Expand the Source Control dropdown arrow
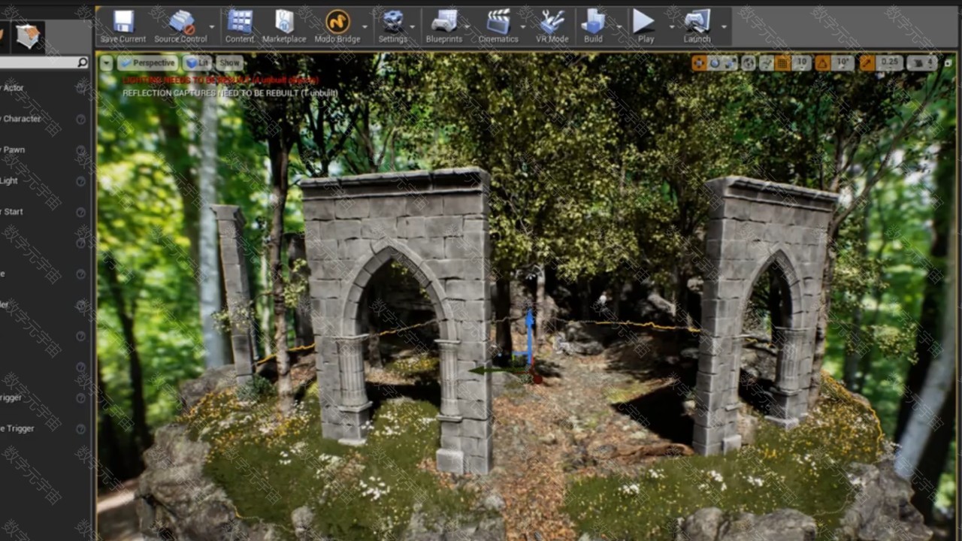This screenshot has height=541, width=962. [x=212, y=26]
